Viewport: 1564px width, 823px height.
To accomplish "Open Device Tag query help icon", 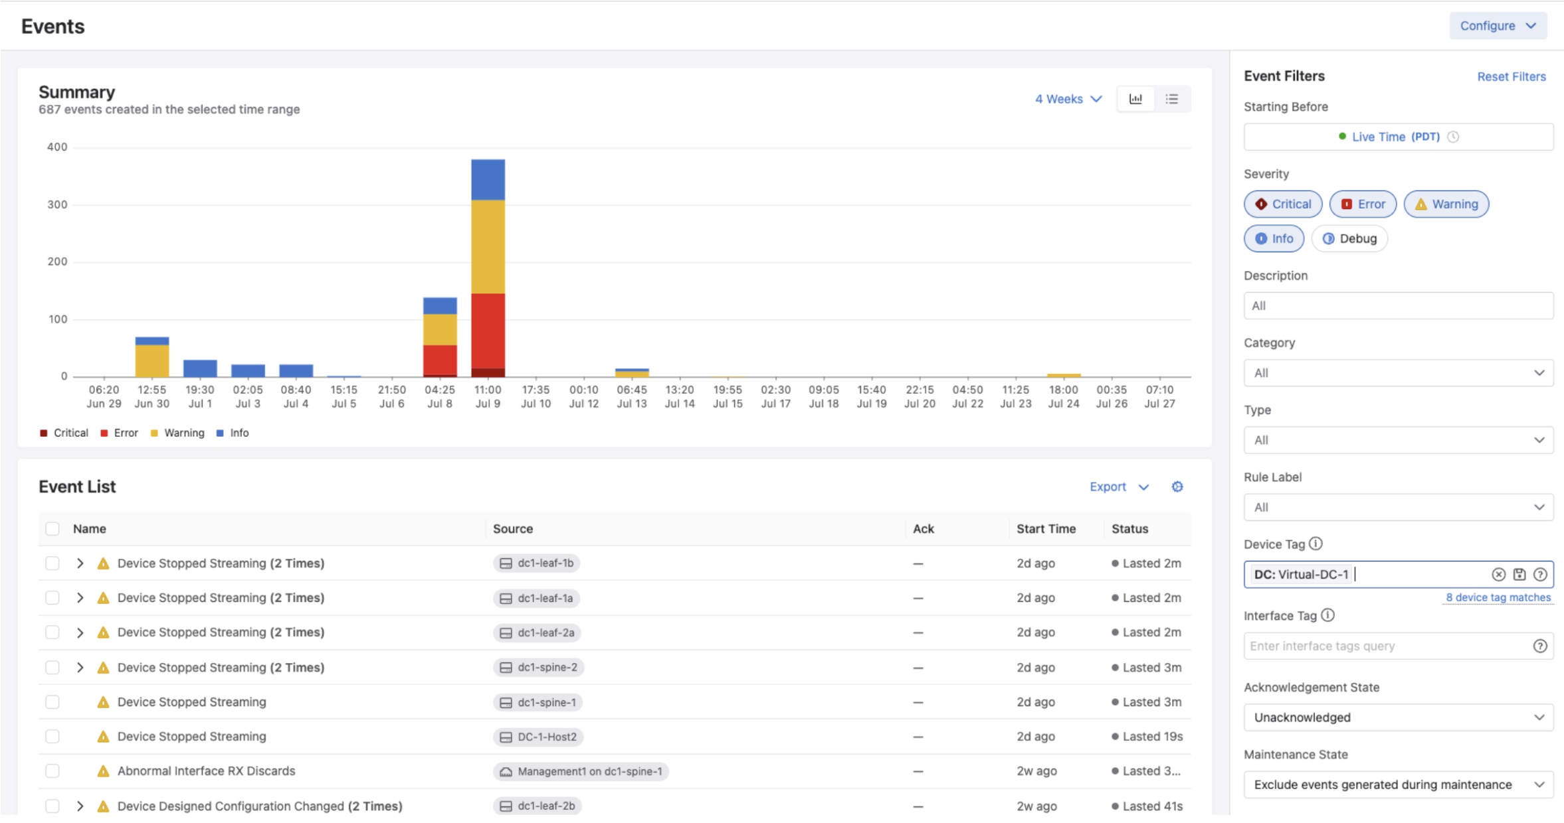I will (x=1540, y=574).
